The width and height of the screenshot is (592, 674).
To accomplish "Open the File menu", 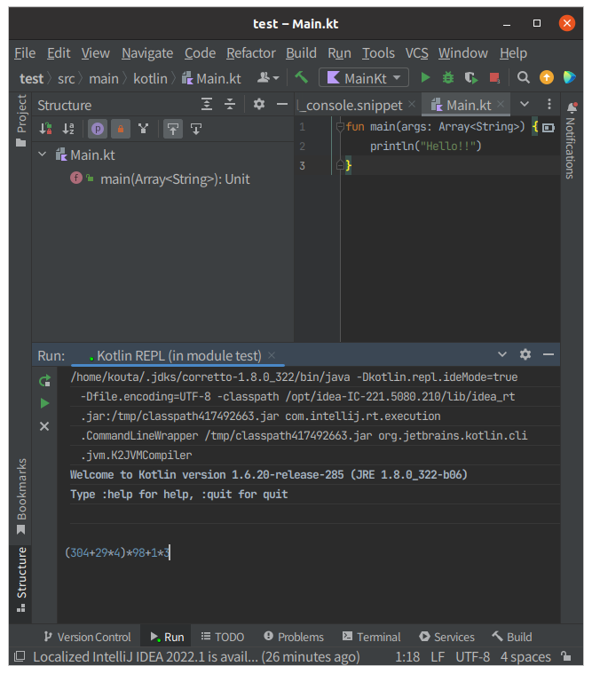I will (25, 53).
